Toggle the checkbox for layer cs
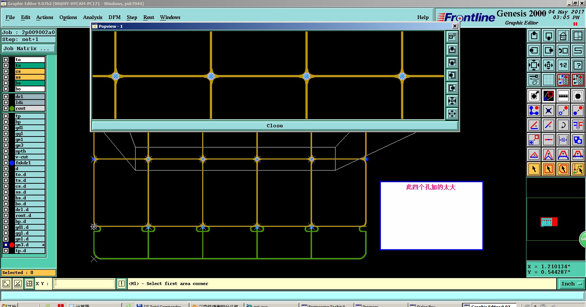 (6, 71)
